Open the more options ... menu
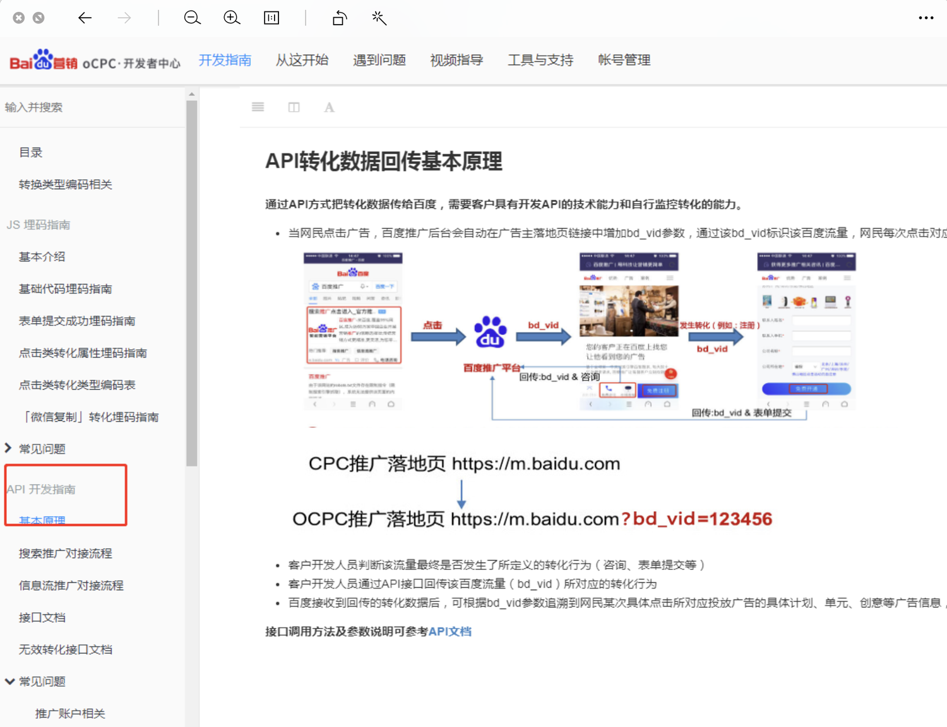 coord(926,18)
